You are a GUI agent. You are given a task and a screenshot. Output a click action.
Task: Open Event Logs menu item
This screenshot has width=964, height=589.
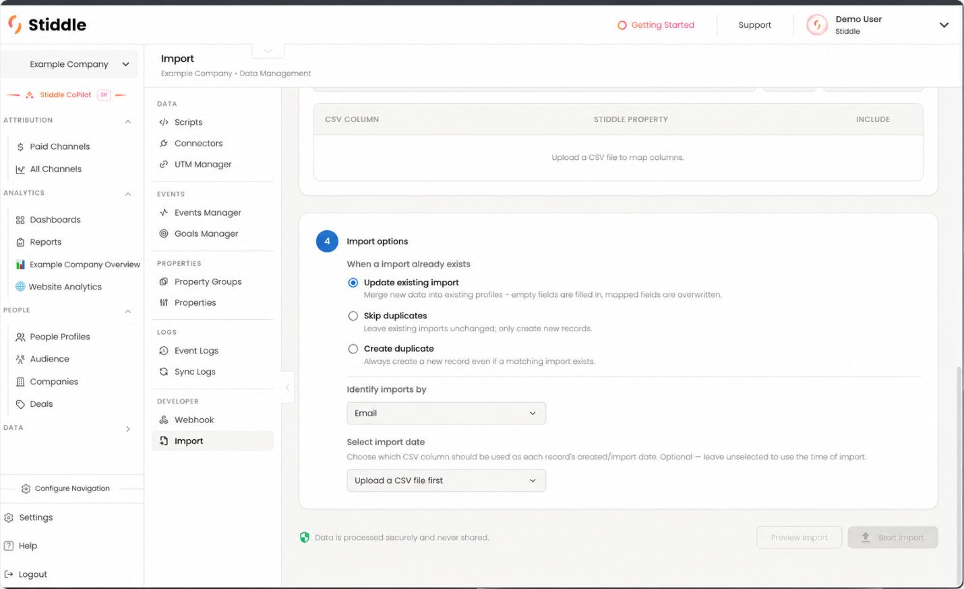213,351
